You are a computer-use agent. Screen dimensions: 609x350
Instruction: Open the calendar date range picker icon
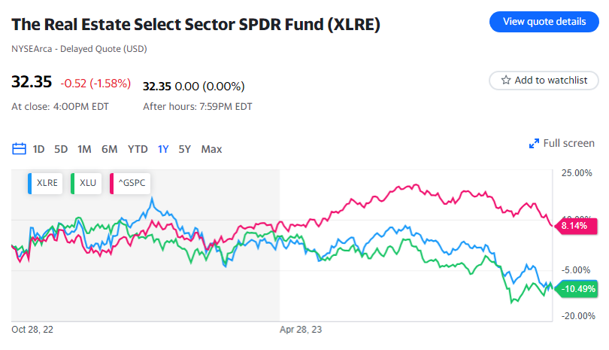click(19, 149)
